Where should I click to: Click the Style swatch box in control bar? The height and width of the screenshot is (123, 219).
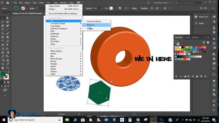click(111, 8)
